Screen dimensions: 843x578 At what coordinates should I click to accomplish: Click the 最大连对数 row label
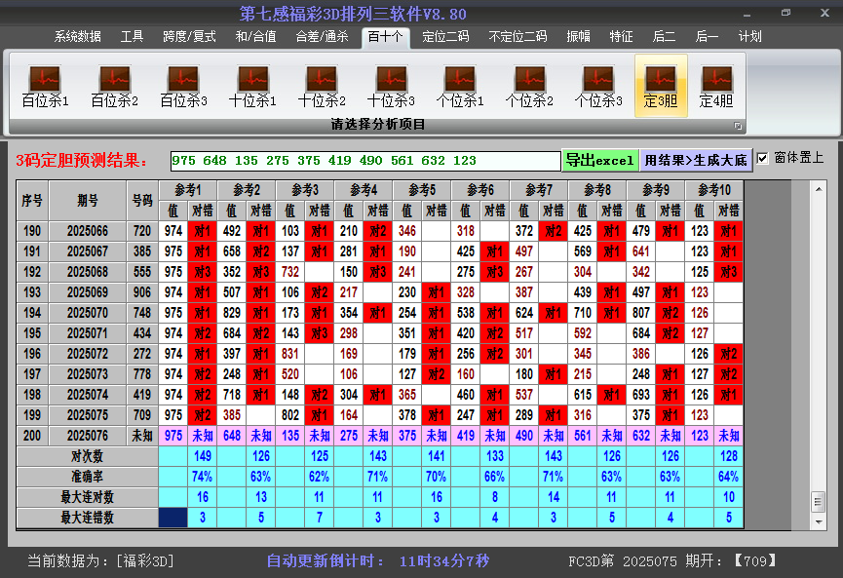pos(88,497)
